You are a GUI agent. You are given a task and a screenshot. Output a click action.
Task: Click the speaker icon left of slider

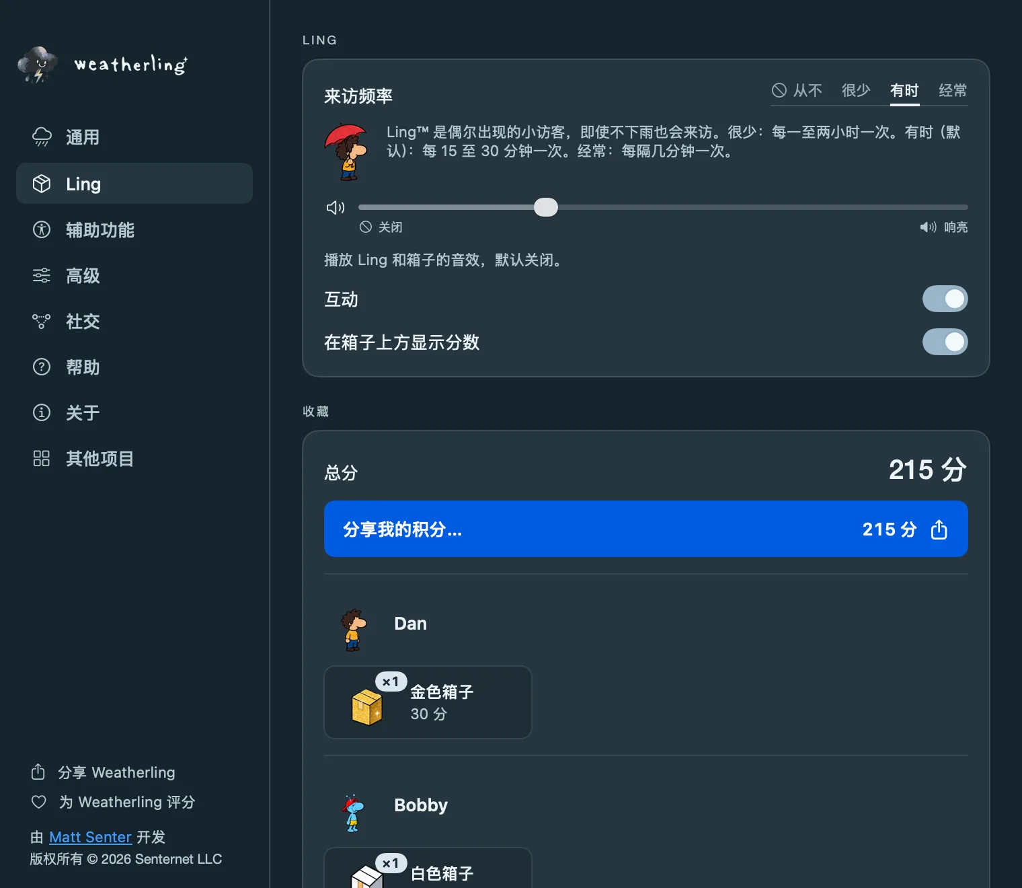pyautogui.click(x=336, y=207)
